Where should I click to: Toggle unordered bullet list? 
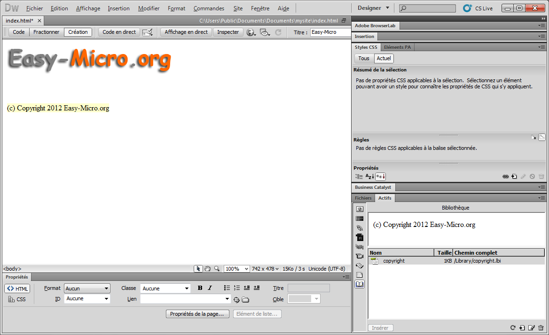tap(227, 288)
